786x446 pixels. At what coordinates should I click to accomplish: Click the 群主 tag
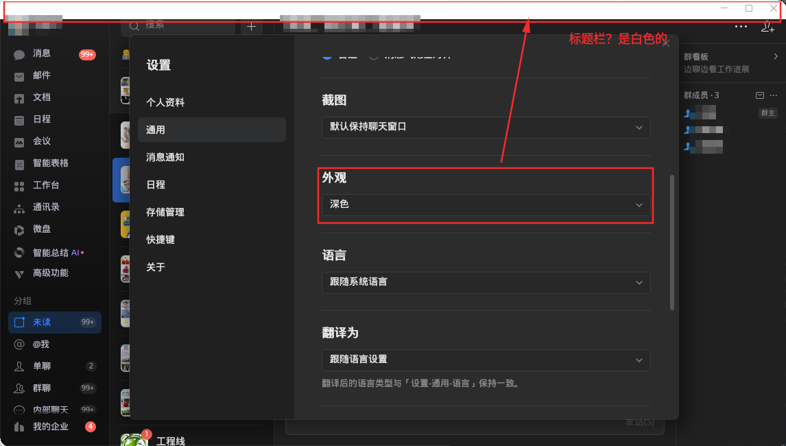click(x=767, y=113)
